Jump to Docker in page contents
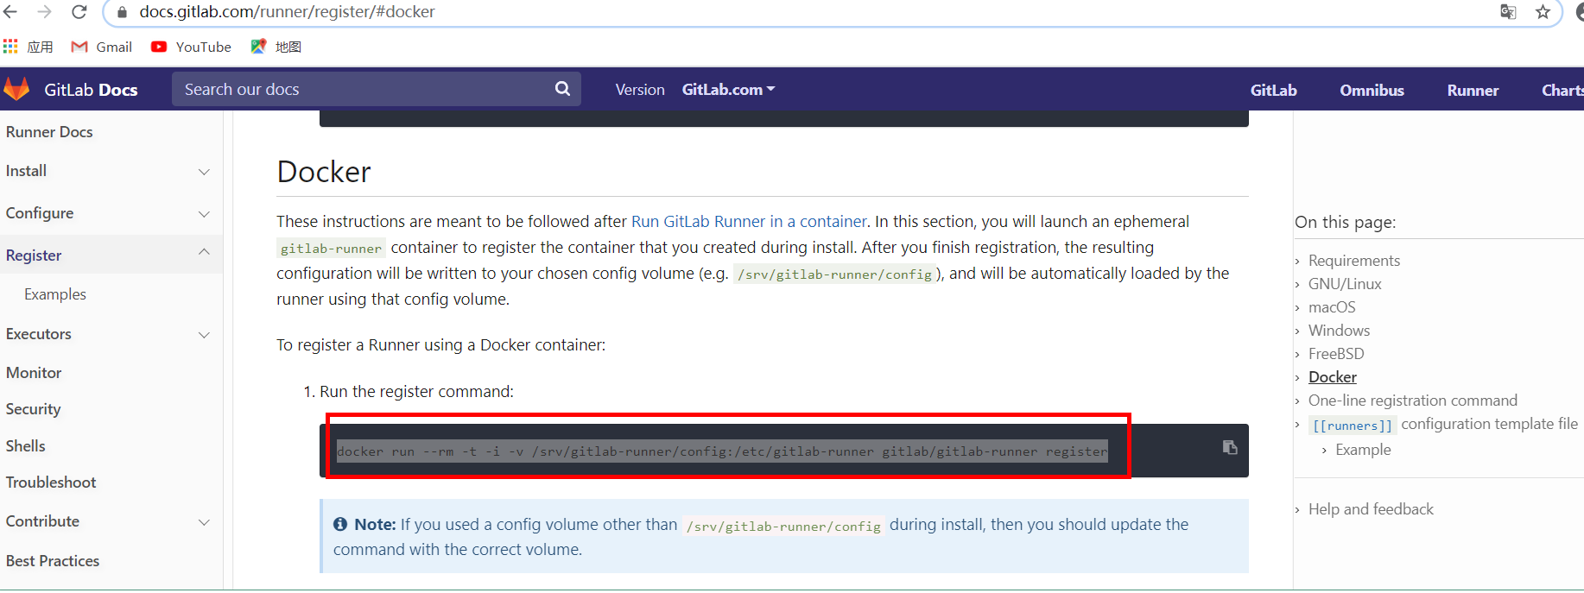The width and height of the screenshot is (1584, 593). tap(1333, 377)
